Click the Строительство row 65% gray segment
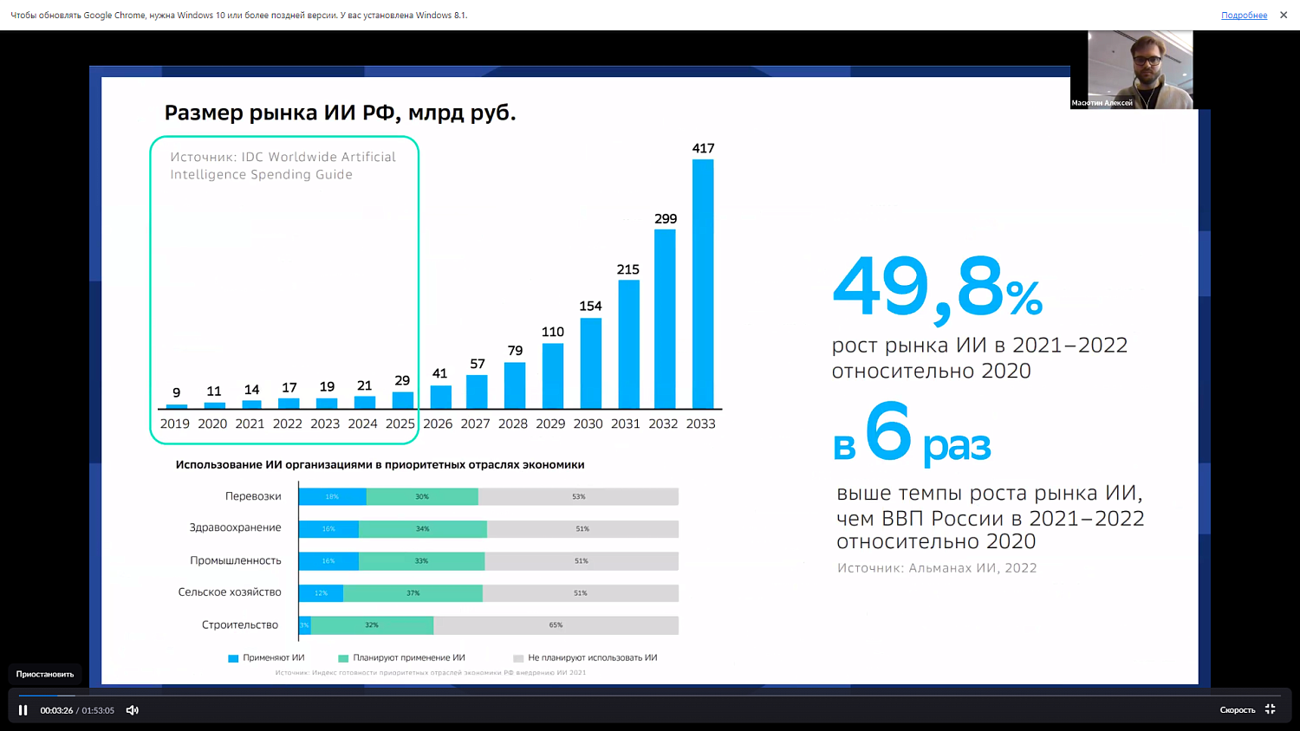This screenshot has height=731, width=1300. pyautogui.click(x=556, y=625)
